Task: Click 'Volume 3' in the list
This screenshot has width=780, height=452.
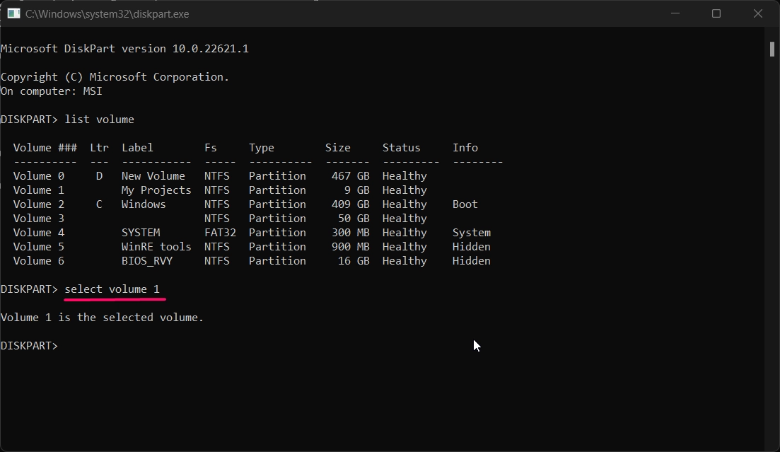Action: click(x=39, y=219)
